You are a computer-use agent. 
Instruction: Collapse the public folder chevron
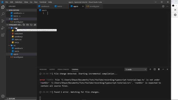[x=9, y=28]
